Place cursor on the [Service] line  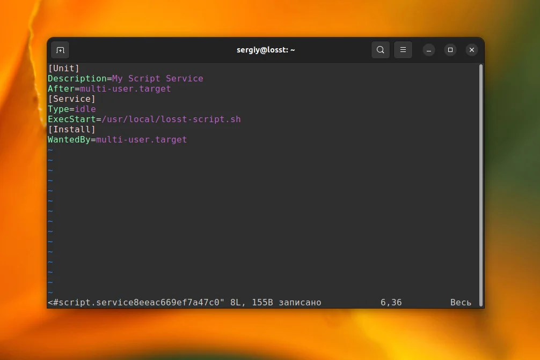[x=71, y=99]
